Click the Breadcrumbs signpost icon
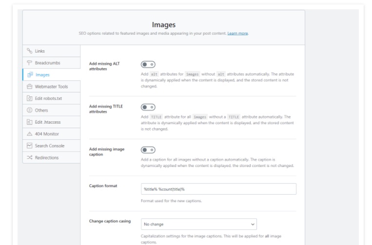Viewport: 372px width, 245px height. pyautogui.click(x=29, y=63)
